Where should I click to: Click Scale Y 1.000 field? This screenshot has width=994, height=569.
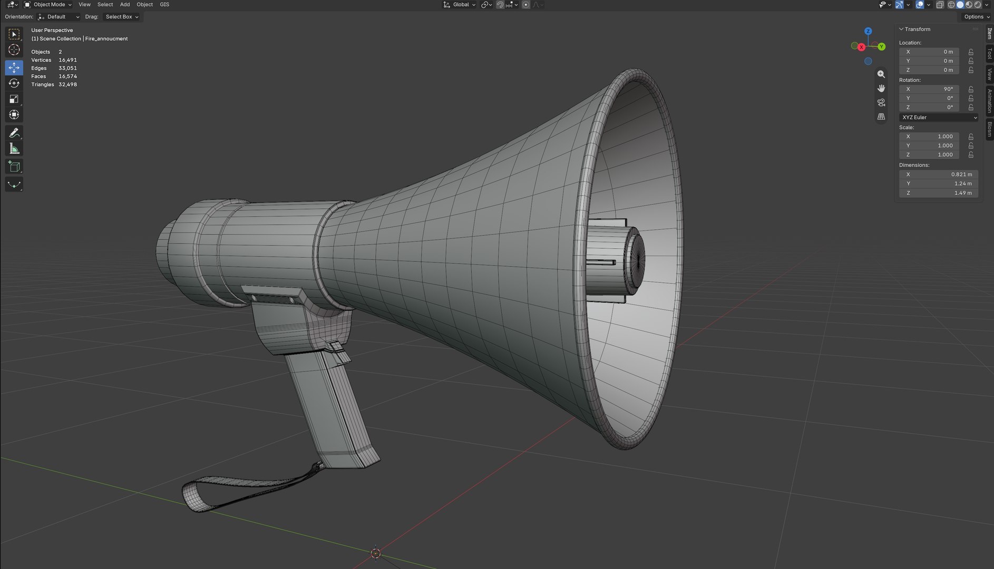point(929,146)
